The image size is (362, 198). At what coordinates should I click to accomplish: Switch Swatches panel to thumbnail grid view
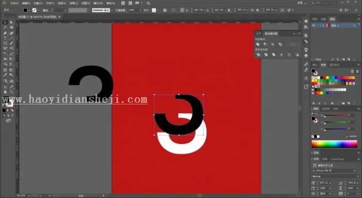coord(357,71)
